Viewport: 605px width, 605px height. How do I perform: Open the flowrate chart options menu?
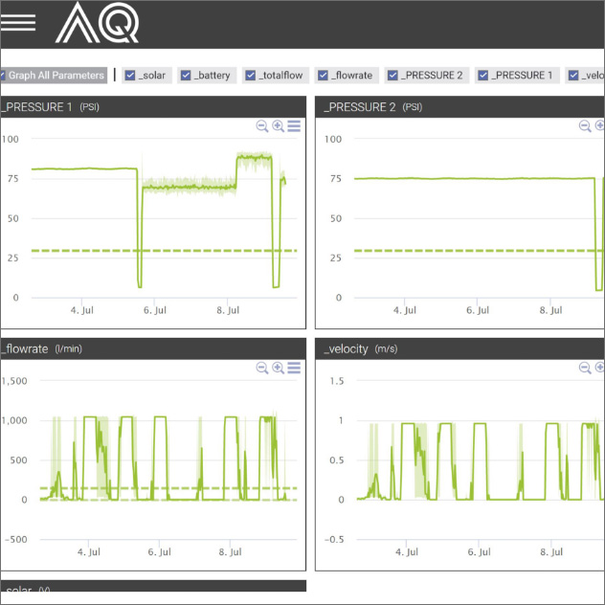[x=294, y=368]
